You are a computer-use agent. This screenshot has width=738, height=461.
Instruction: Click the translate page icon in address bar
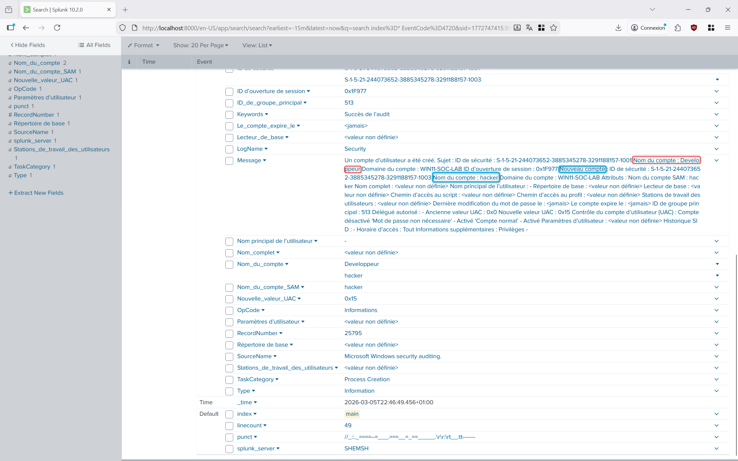tap(529, 28)
